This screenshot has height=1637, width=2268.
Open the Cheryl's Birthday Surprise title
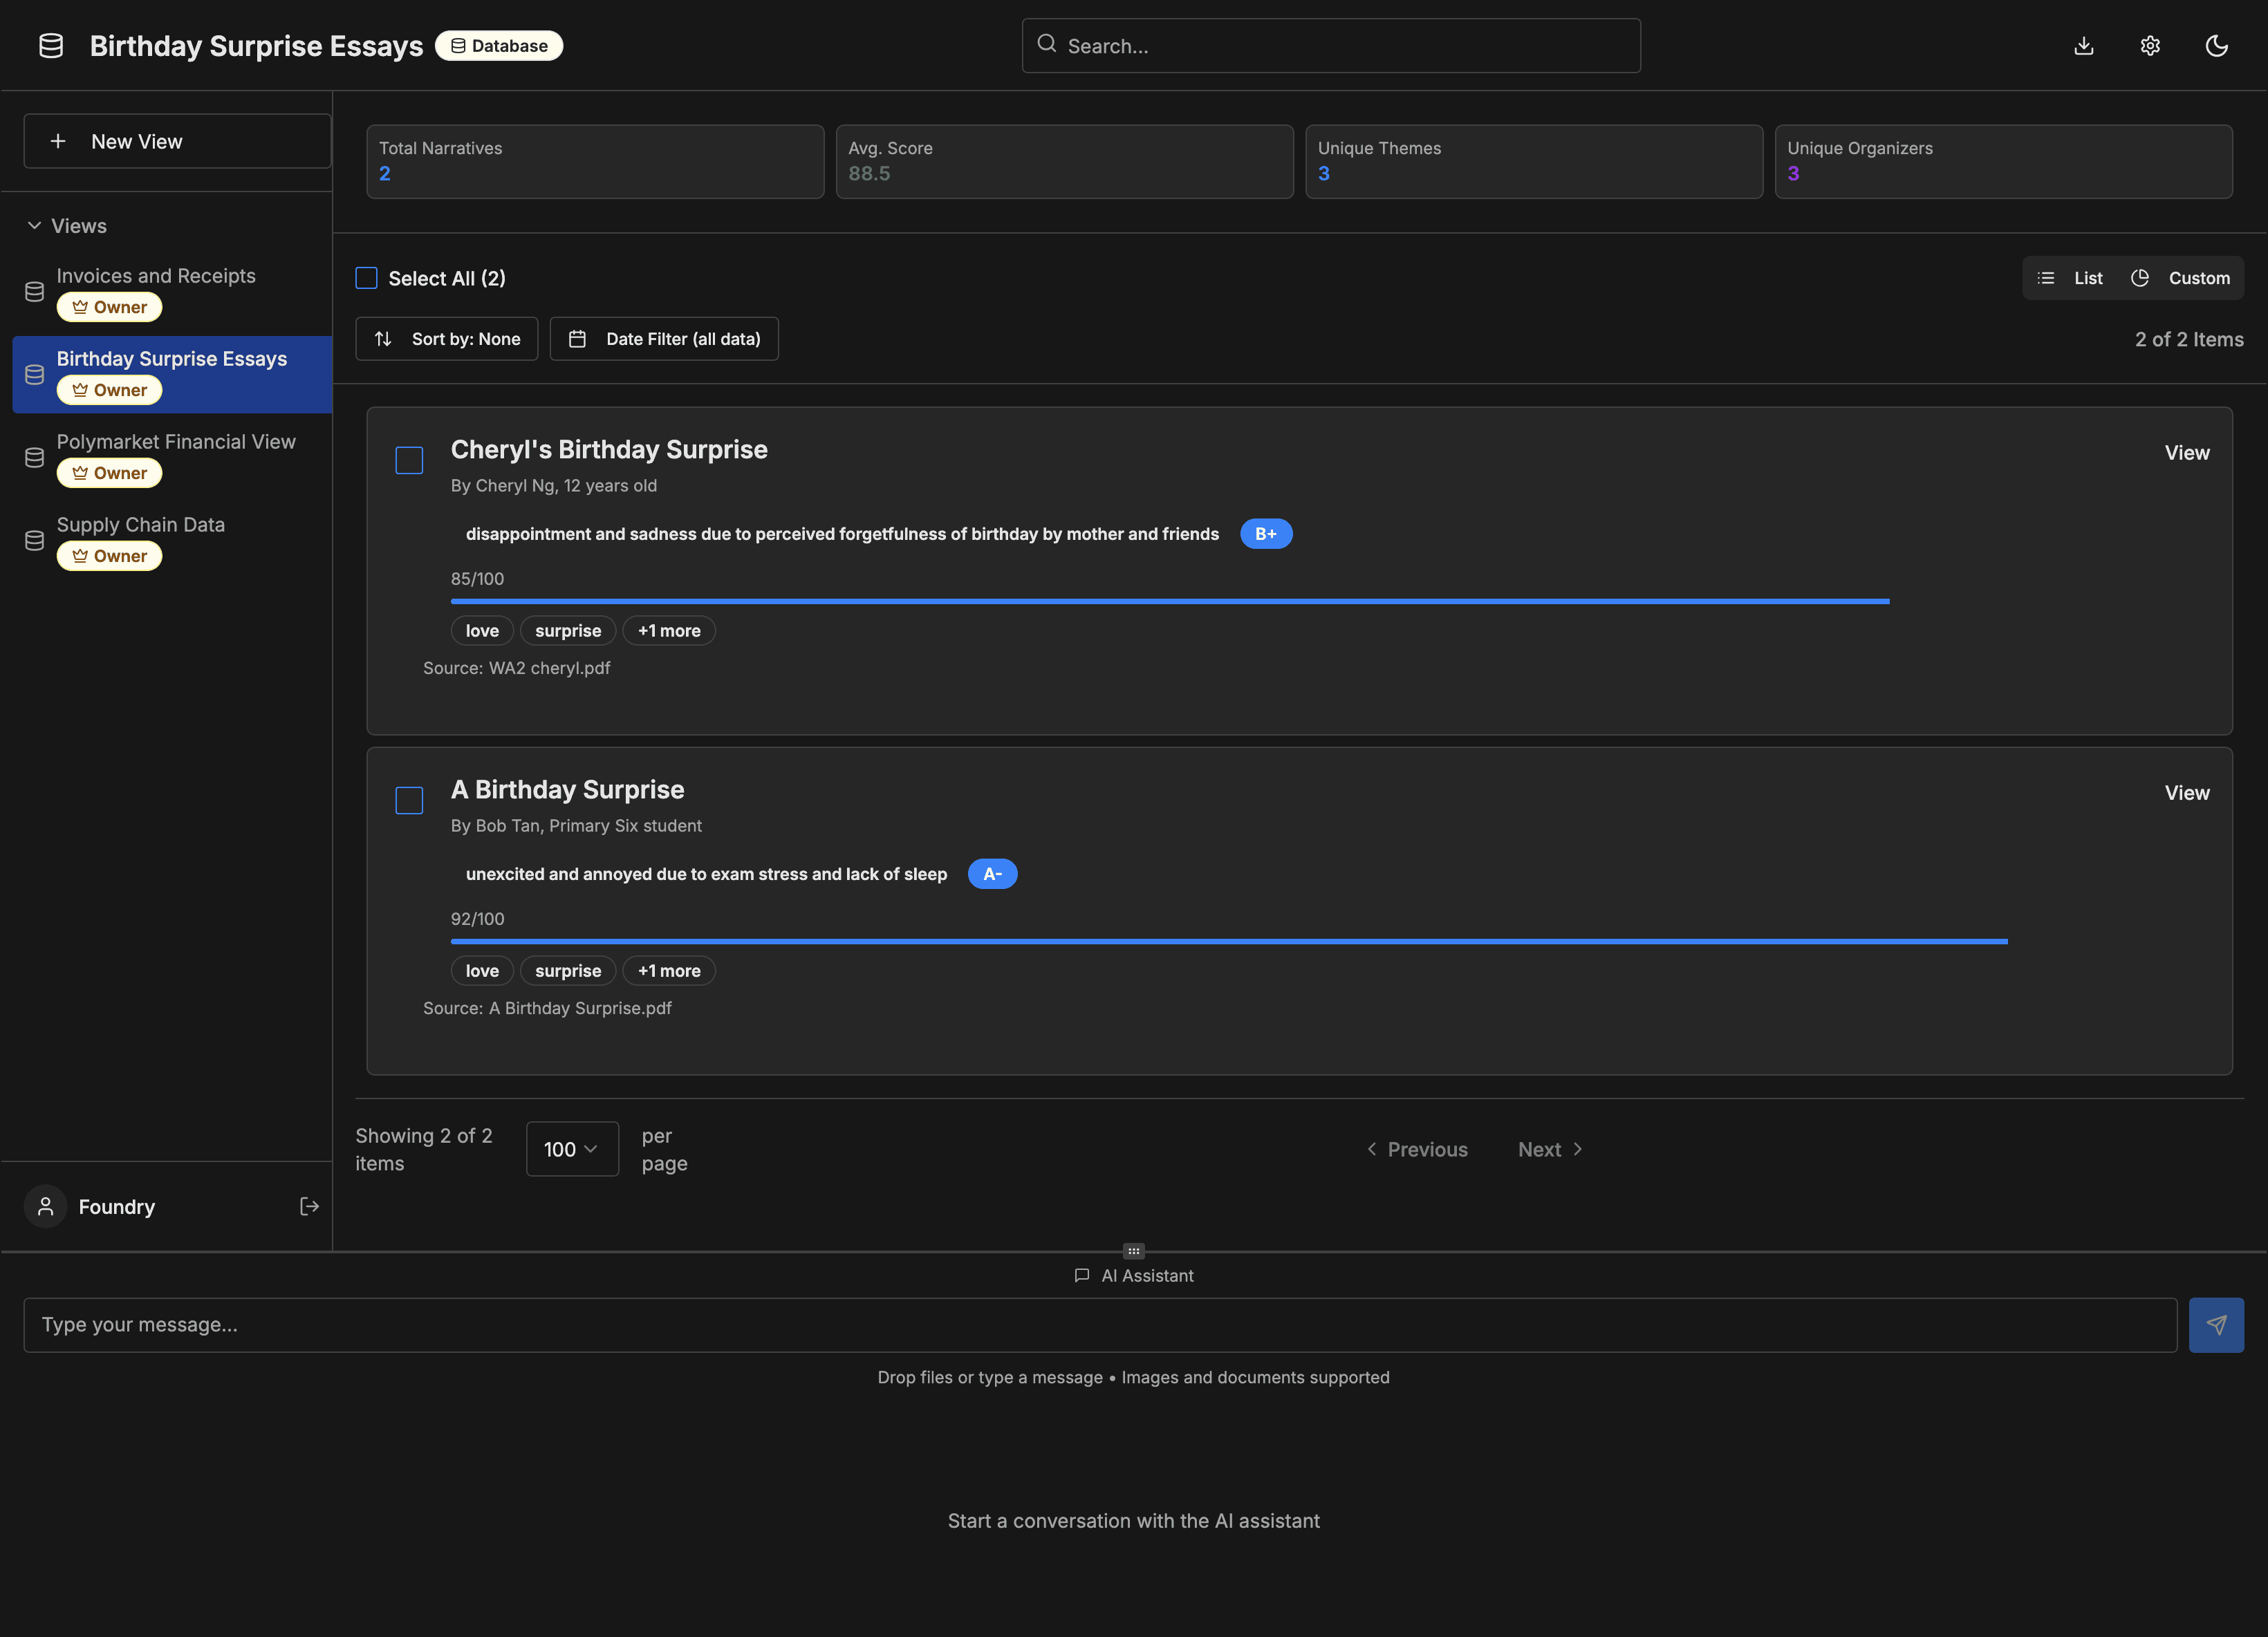click(609, 450)
